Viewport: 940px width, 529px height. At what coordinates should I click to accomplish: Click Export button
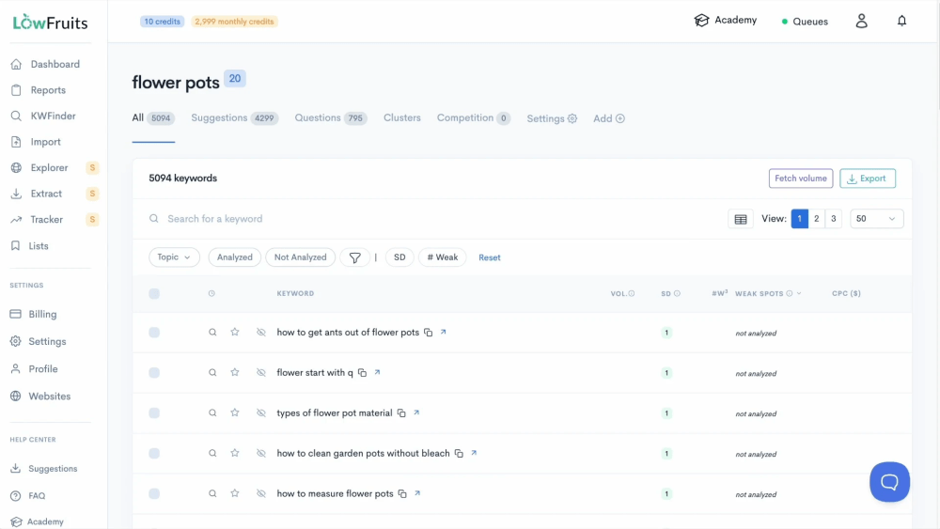click(867, 179)
